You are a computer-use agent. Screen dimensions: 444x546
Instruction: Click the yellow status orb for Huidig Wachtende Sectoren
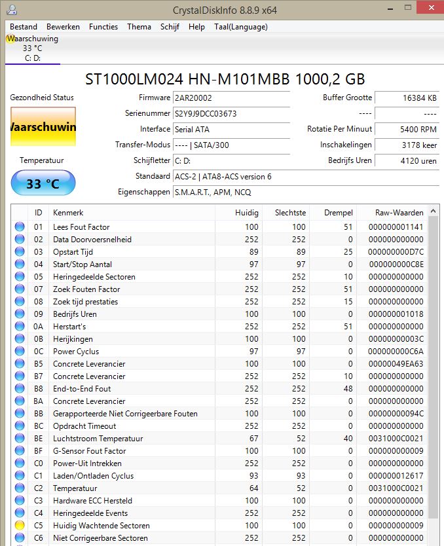tap(20, 526)
